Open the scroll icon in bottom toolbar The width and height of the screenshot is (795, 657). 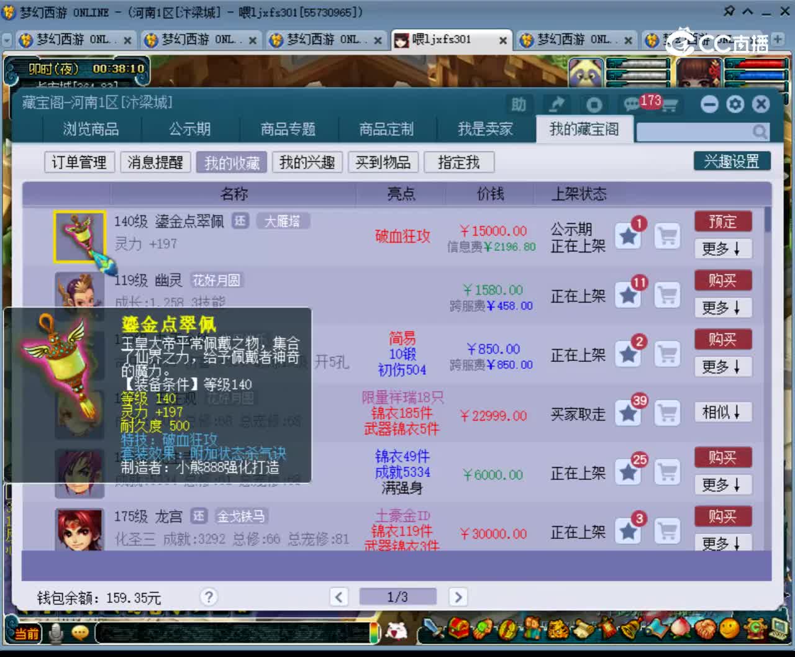point(582,629)
